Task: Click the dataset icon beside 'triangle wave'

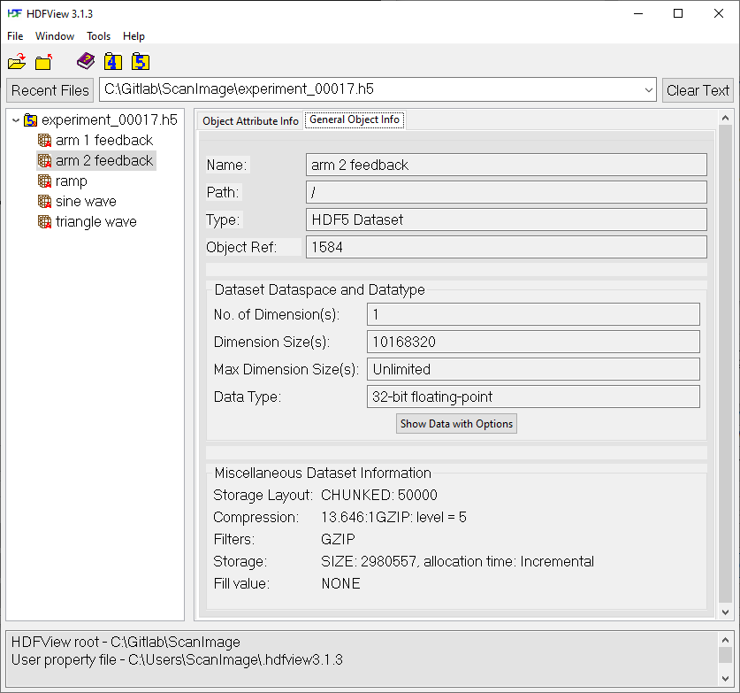Action: [44, 221]
